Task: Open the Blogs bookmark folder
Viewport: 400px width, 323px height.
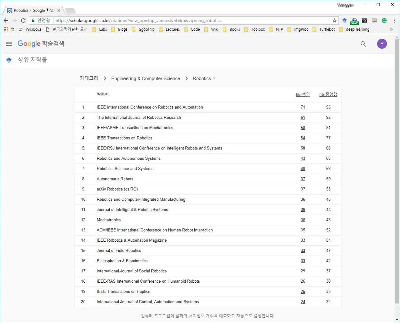Action: coord(119,29)
